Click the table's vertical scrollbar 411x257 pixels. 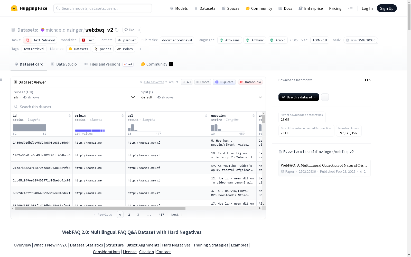point(264,119)
